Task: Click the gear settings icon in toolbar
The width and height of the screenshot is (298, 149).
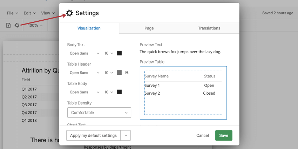Action: [17, 25]
